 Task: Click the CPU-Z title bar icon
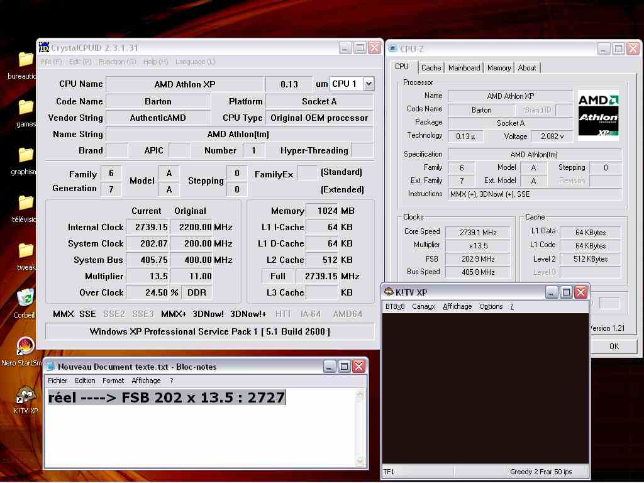(393, 49)
